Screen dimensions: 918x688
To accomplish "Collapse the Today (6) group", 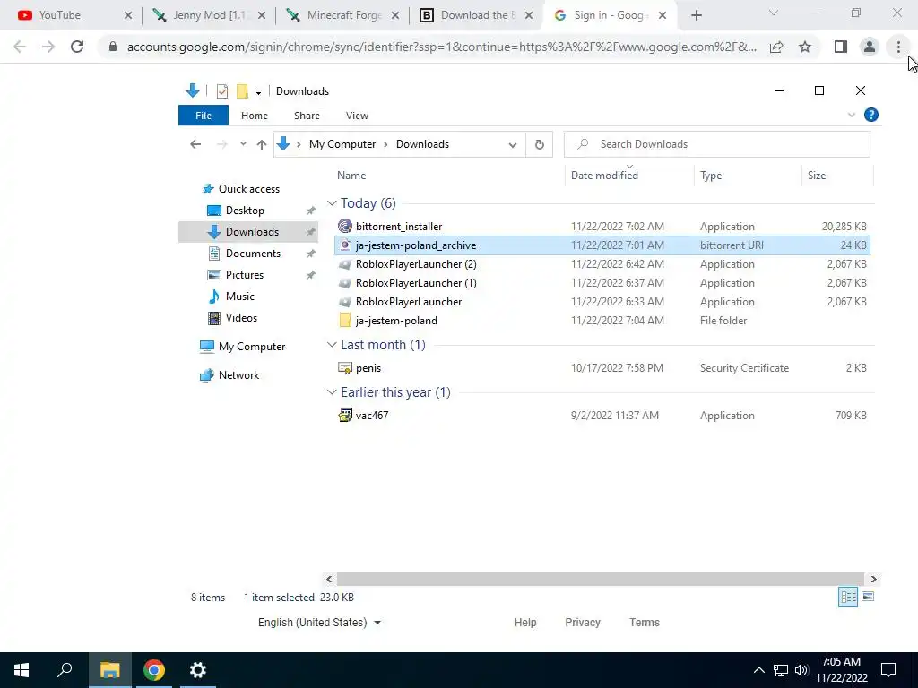I will pyautogui.click(x=332, y=203).
